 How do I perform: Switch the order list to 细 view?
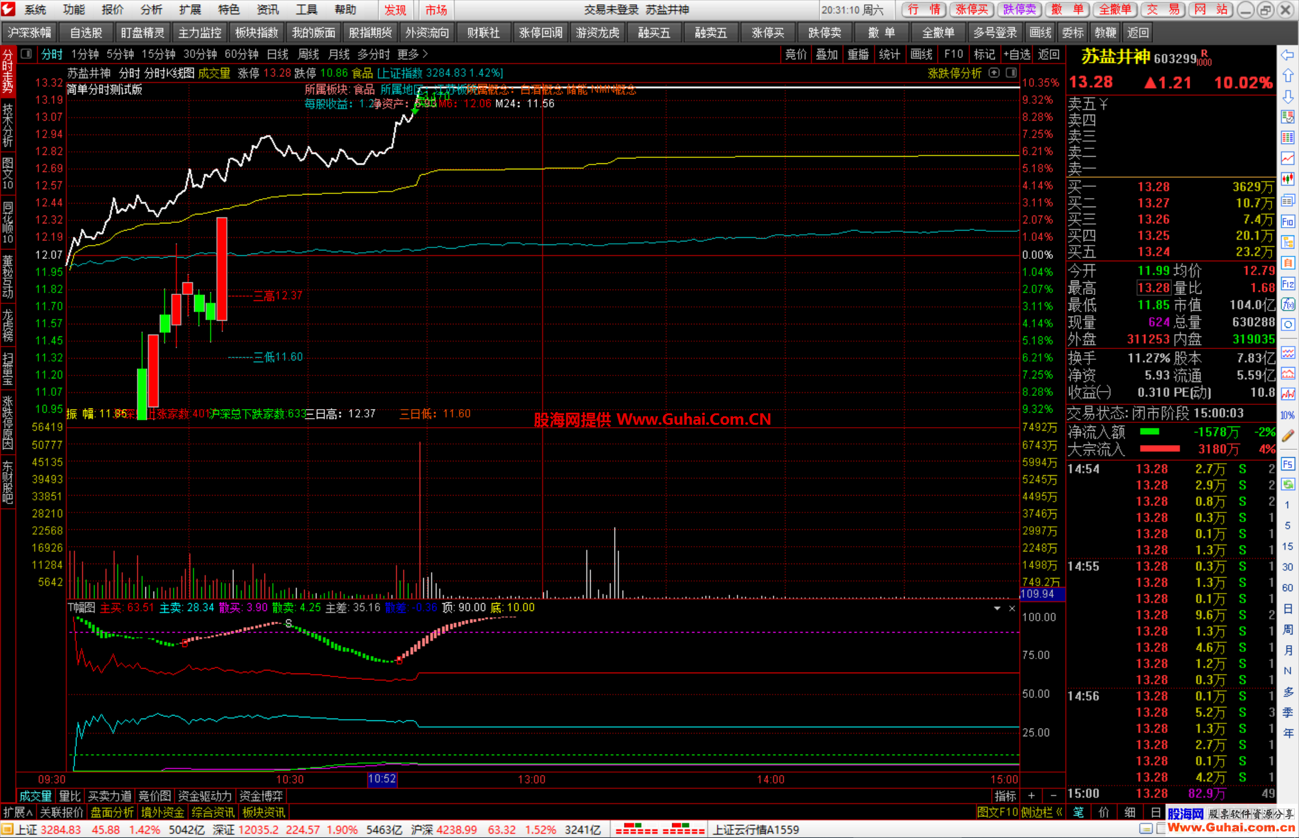tap(1130, 812)
